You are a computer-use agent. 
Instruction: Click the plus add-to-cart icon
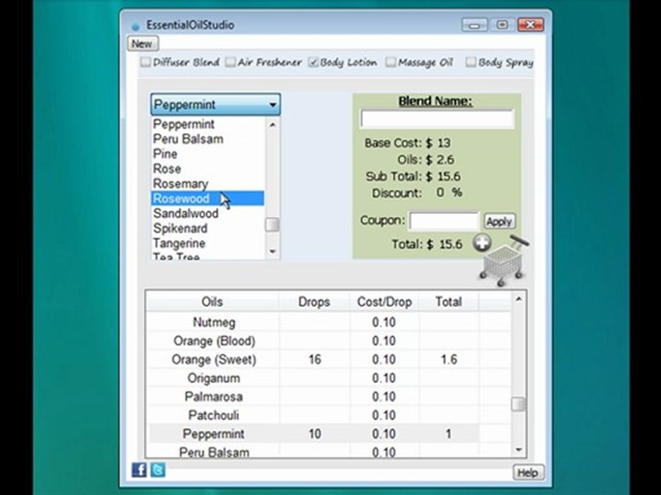click(482, 243)
